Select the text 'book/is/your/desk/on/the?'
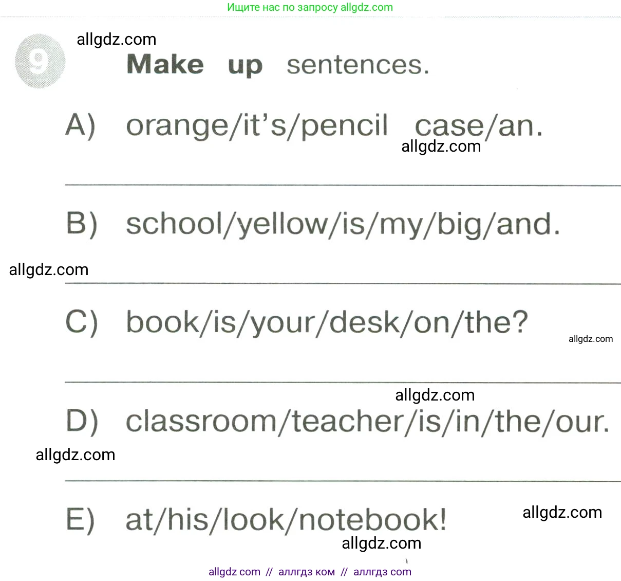 tap(327, 323)
